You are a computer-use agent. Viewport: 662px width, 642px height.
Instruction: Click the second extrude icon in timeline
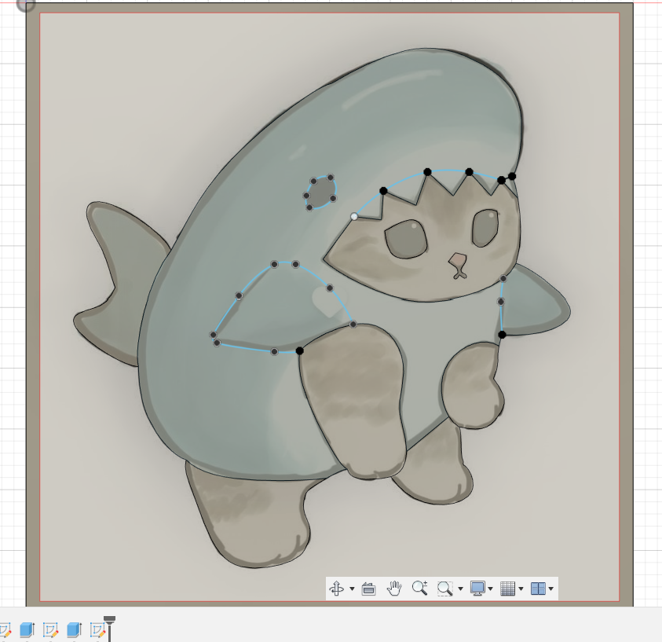(x=72, y=629)
